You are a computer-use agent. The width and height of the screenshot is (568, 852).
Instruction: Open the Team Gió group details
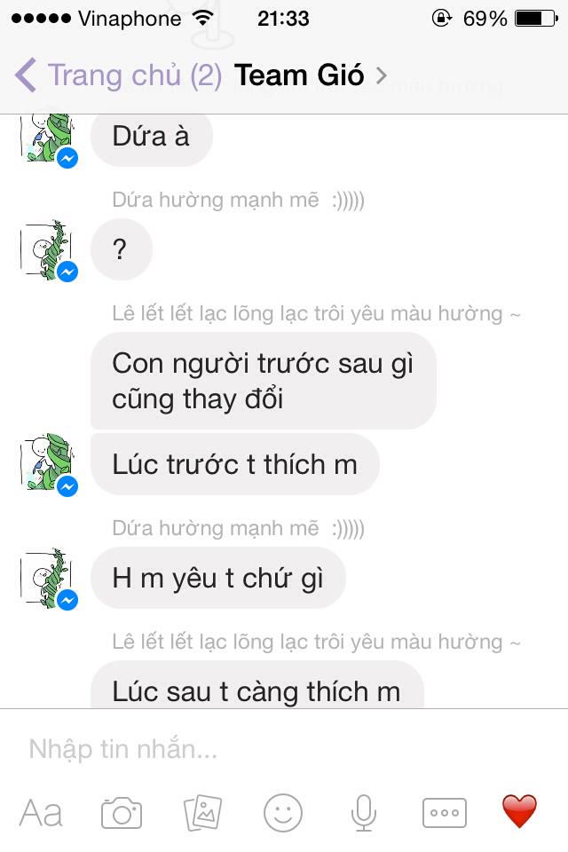(299, 75)
